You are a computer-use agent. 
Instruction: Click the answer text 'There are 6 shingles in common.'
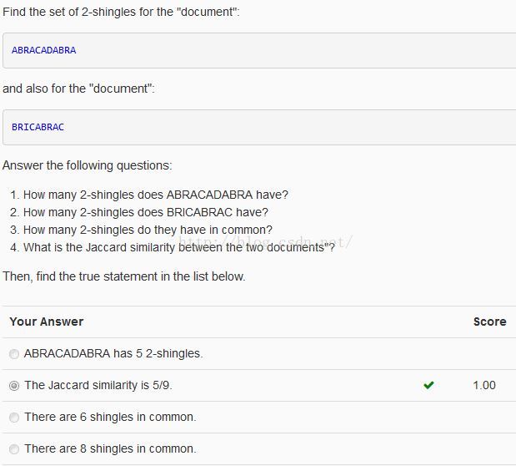click(110, 417)
